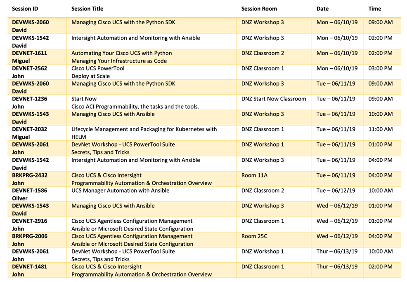
Task: Click the DEVNET-1236 session ID
Action: click(x=30, y=99)
